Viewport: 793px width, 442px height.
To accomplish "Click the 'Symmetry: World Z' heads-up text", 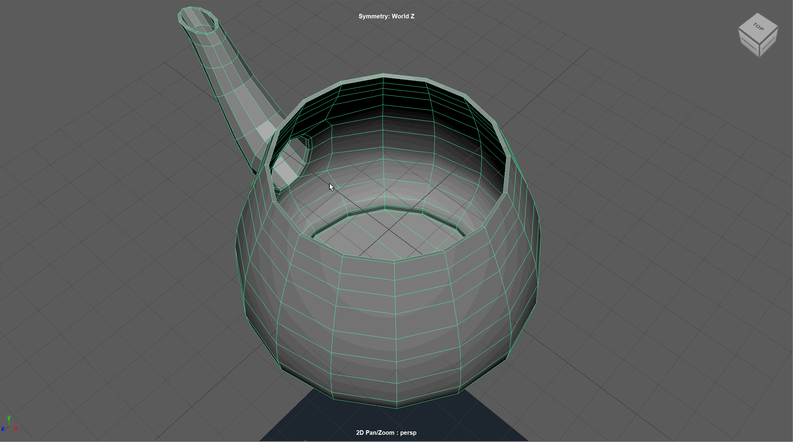I will pos(386,16).
